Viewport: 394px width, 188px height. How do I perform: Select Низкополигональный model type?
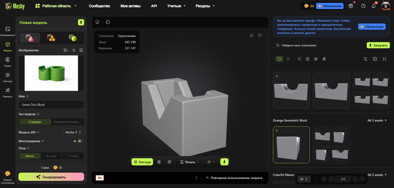[67, 122]
